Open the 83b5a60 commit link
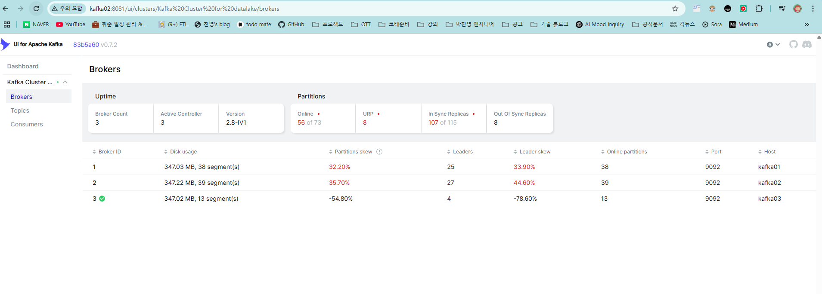 pos(86,45)
